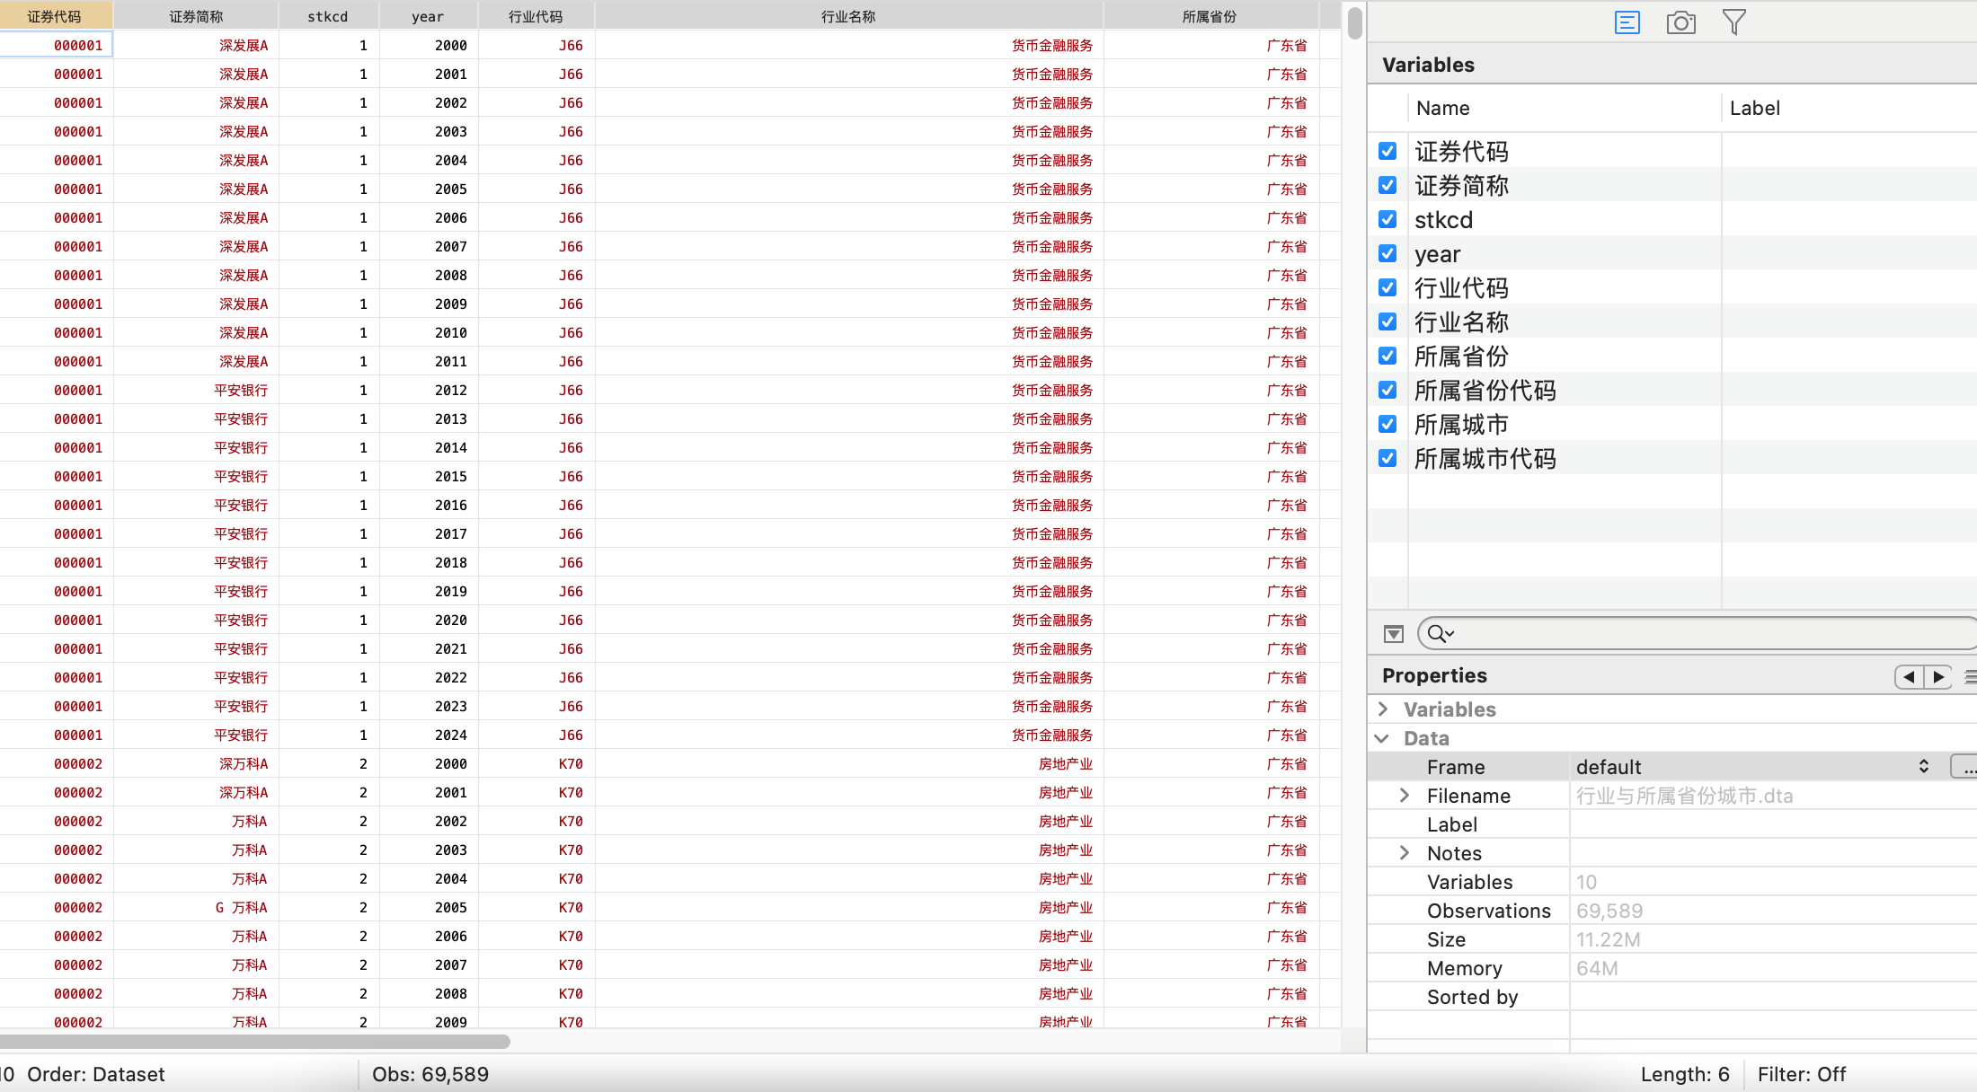Click the funnel filter icon in toolbar
This screenshot has height=1092, width=1977.
(x=1733, y=22)
